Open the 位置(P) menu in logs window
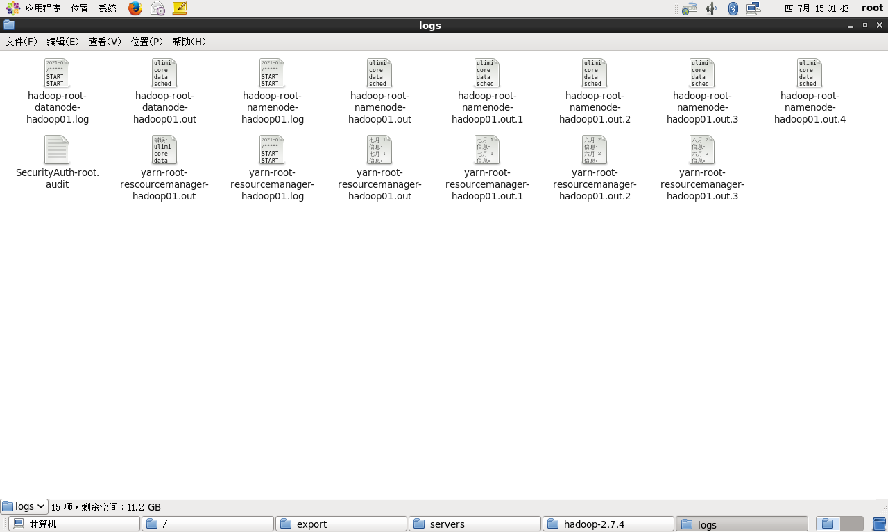Image resolution: width=888 pixels, height=532 pixels. pyautogui.click(x=147, y=42)
